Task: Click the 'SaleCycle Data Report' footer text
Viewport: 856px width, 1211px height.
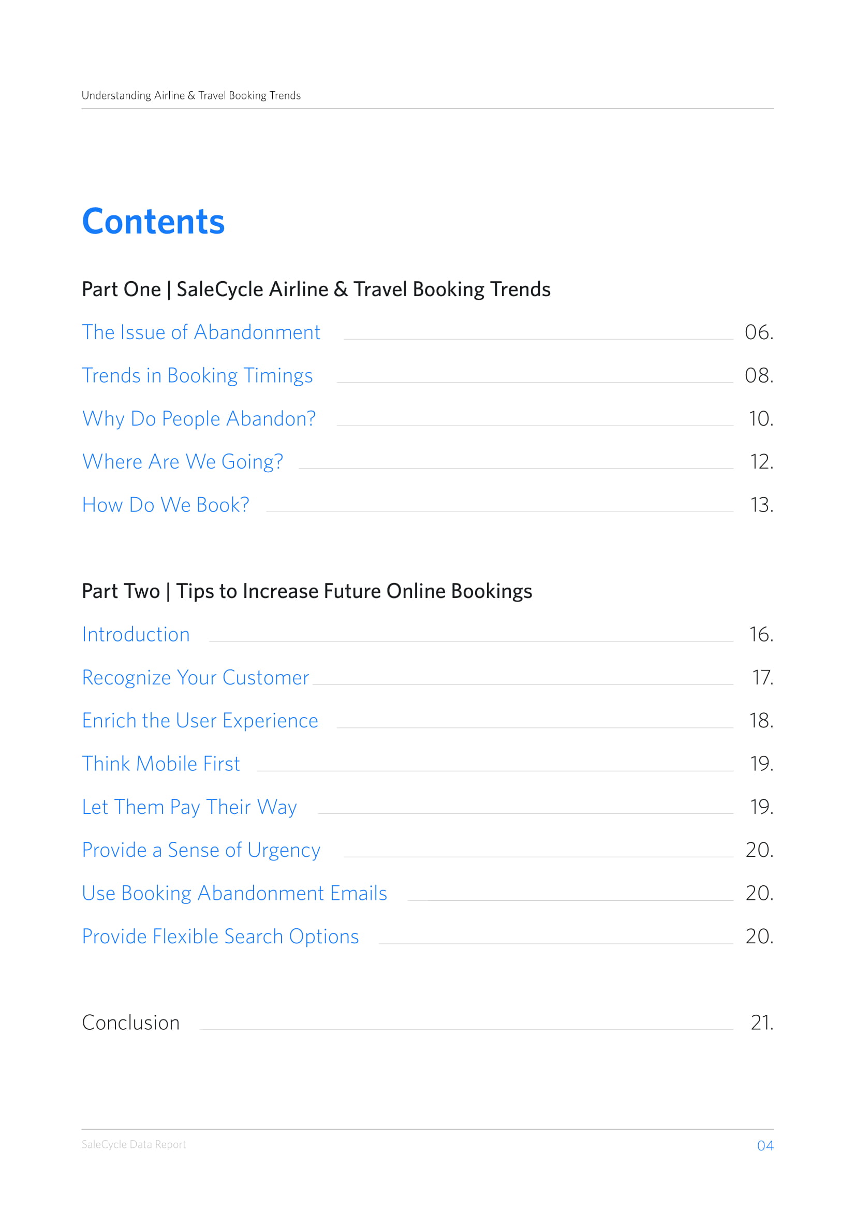Action: coord(134,1145)
